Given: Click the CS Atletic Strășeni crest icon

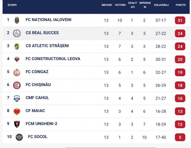Looking at the screenshot, I should [17, 46].
